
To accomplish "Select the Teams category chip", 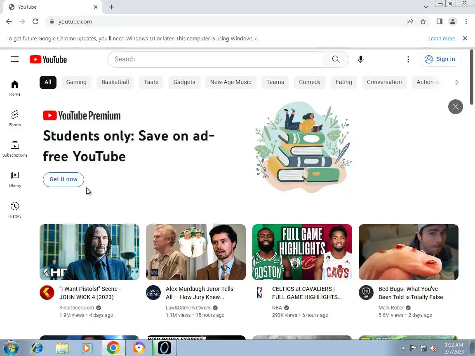I will tap(275, 82).
